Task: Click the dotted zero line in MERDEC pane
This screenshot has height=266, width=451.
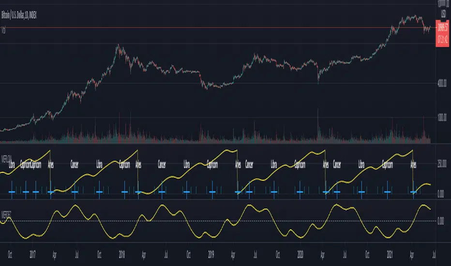Action: [x=218, y=221]
